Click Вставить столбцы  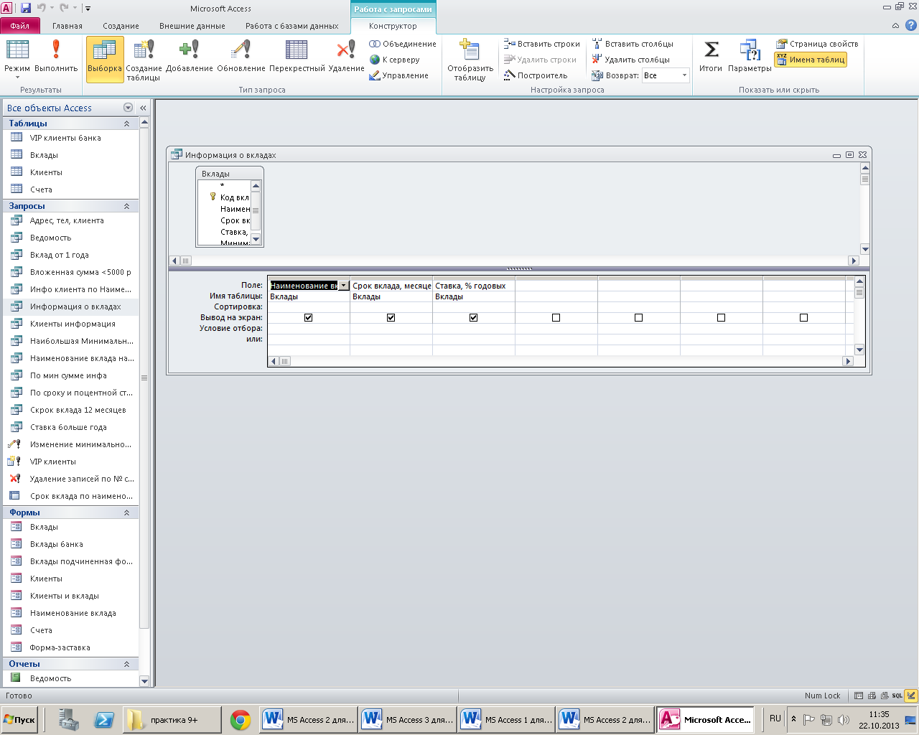point(633,44)
